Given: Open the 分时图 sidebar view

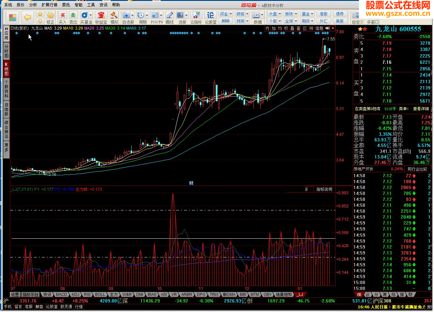Looking at the screenshot, I should [x=6, y=51].
